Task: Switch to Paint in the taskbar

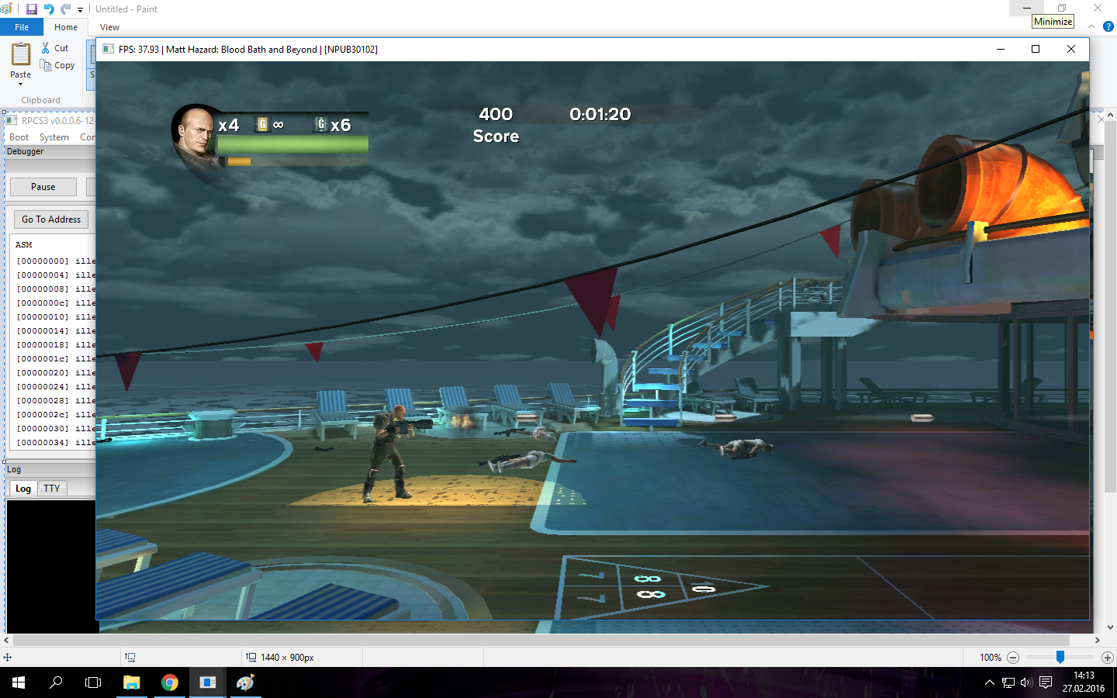Action: [x=245, y=682]
